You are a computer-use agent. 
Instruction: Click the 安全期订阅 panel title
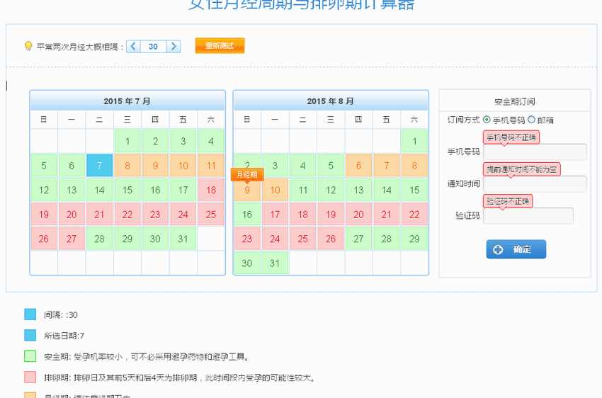tap(514, 102)
